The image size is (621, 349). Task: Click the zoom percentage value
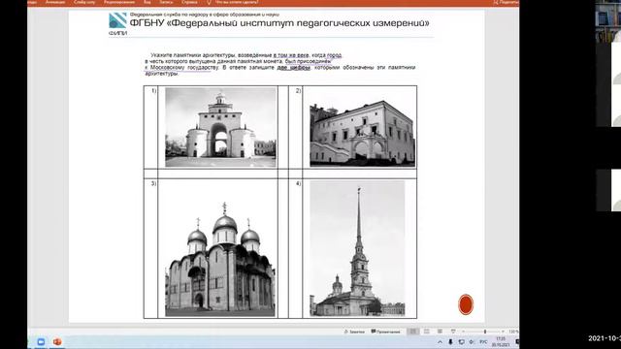click(x=513, y=332)
